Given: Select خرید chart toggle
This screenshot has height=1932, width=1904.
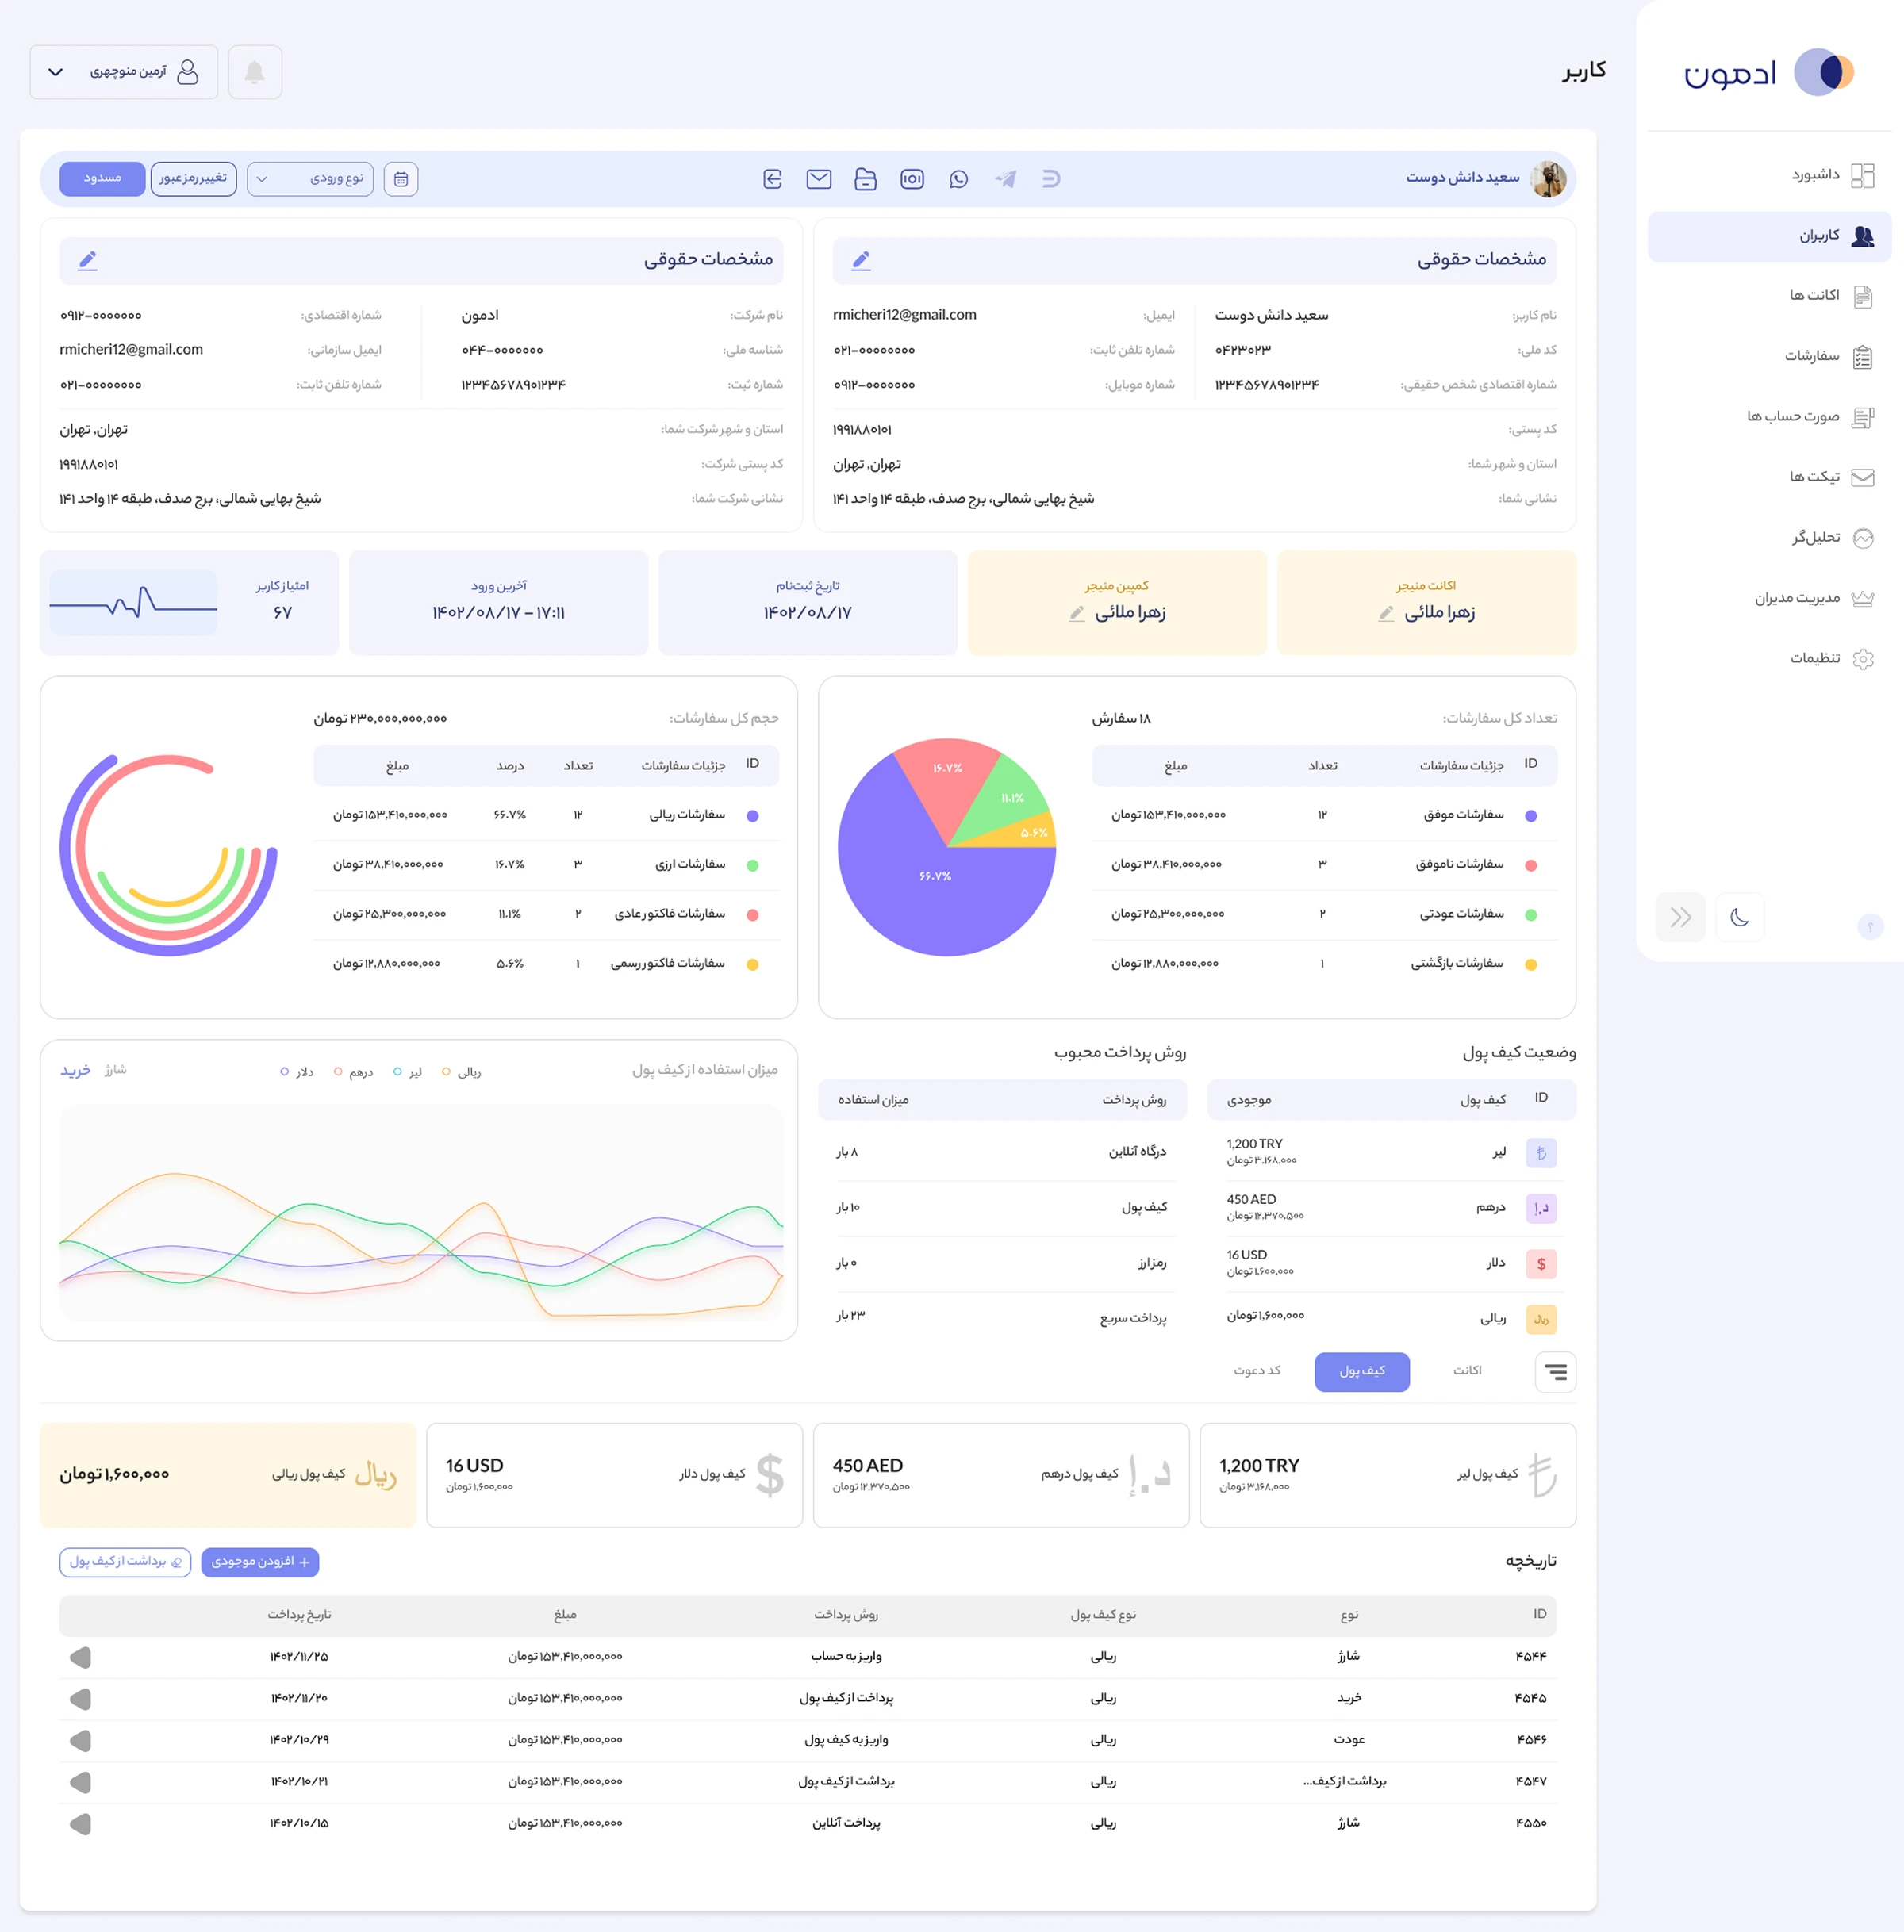Looking at the screenshot, I should click(76, 1071).
